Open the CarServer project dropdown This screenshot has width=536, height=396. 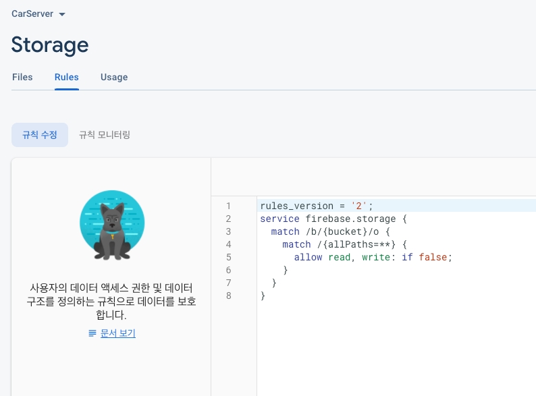[x=38, y=13]
